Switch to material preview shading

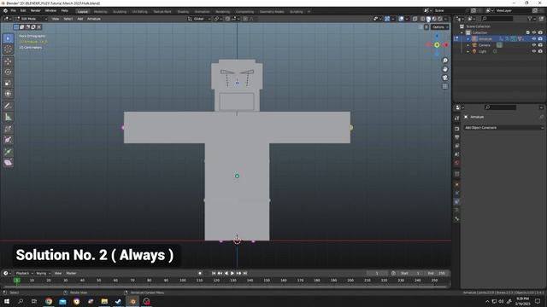434,19
